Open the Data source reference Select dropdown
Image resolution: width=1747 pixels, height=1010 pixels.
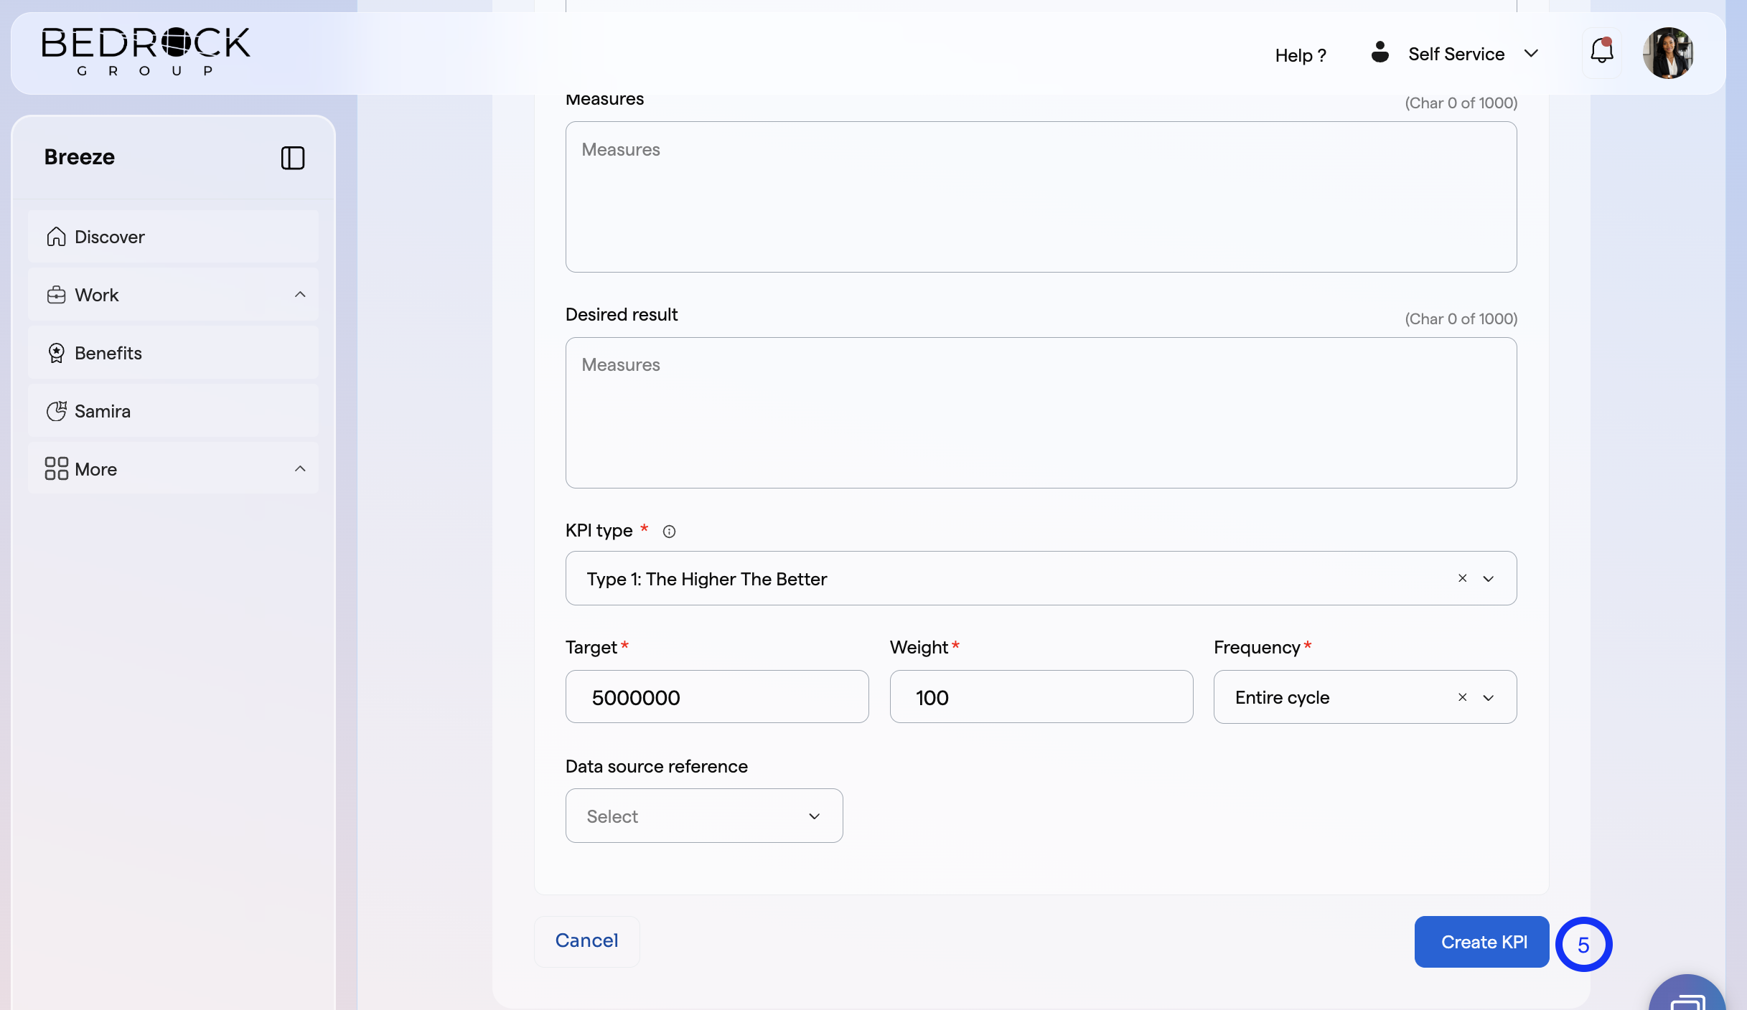(704, 816)
